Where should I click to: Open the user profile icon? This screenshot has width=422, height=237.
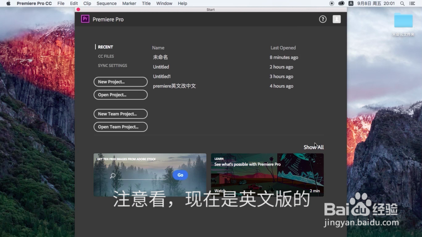pyautogui.click(x=336, y=19)
